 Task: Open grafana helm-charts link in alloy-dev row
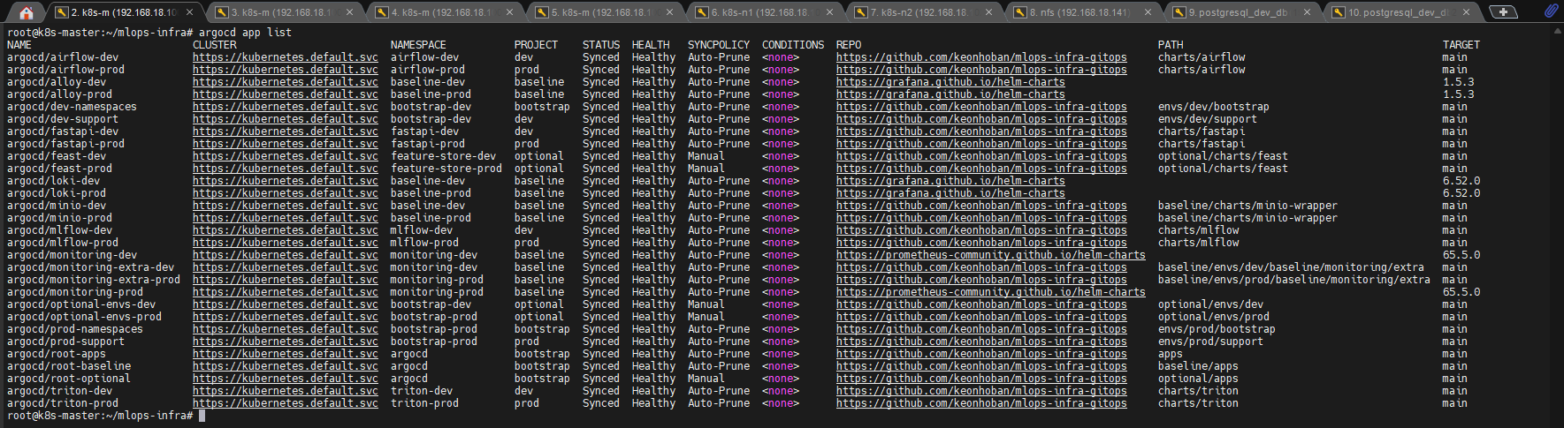point(950,82)
